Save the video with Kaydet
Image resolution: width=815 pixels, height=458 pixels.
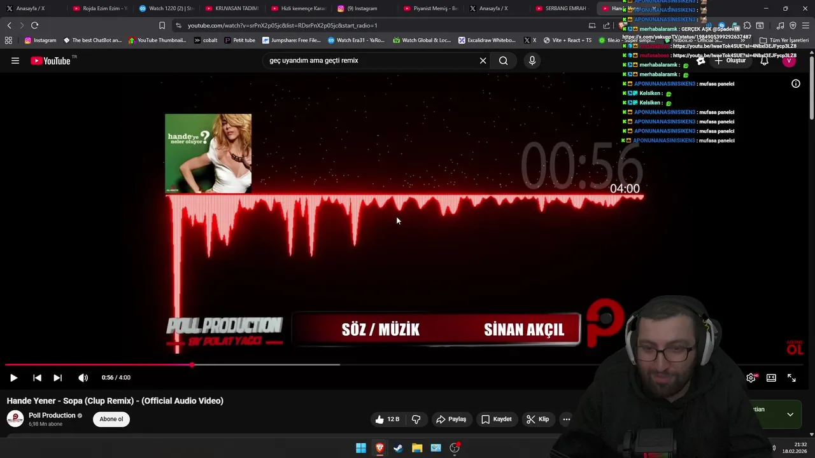tap(496, 419)
